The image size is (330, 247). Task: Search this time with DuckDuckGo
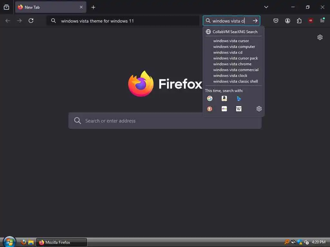209,109
